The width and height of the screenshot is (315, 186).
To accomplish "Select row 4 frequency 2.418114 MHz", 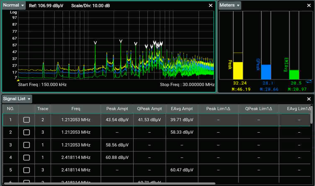I will coord(76,158).
